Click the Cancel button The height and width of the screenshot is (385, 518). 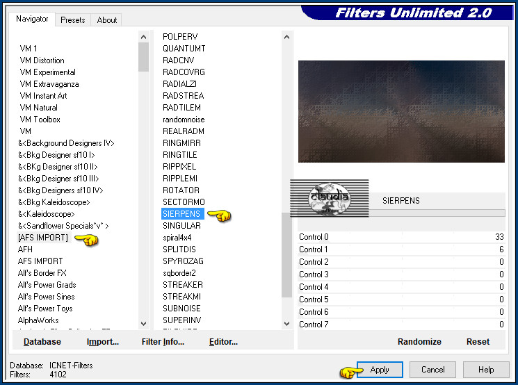point(432,370)
